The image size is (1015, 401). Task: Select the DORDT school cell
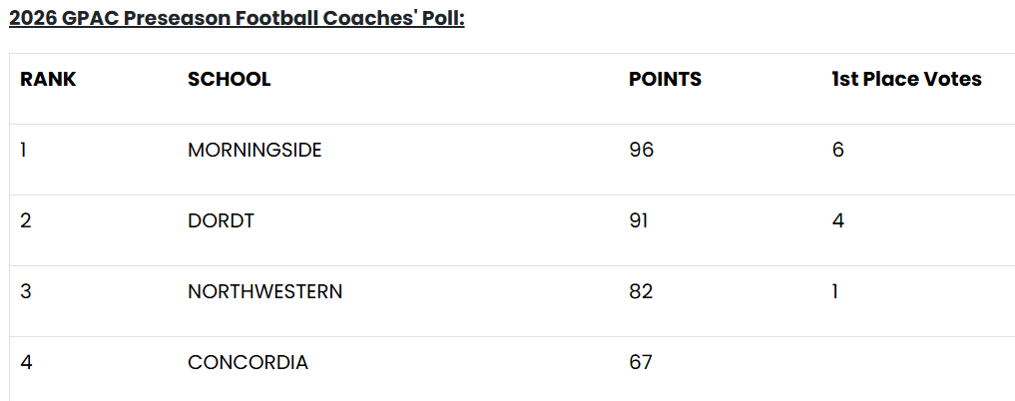tap(221, 221)
